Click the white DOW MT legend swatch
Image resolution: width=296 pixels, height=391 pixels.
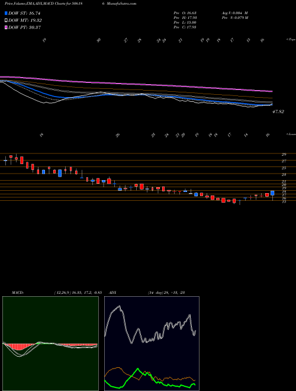(x=6, y=21)
